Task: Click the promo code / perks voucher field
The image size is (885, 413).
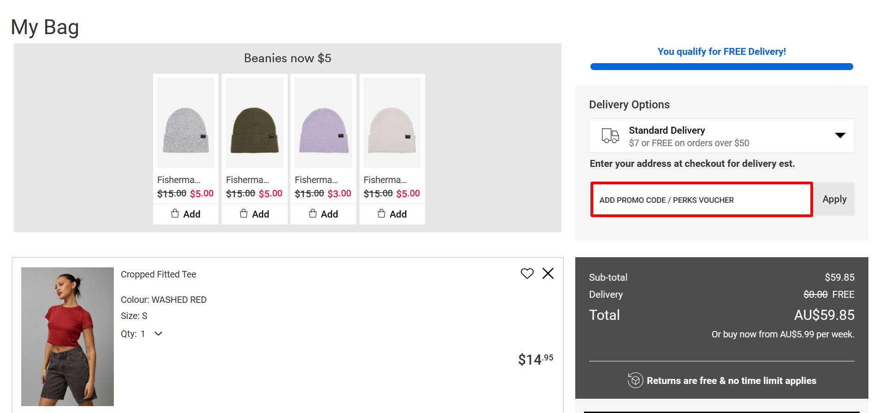Action: click(701, 199)
